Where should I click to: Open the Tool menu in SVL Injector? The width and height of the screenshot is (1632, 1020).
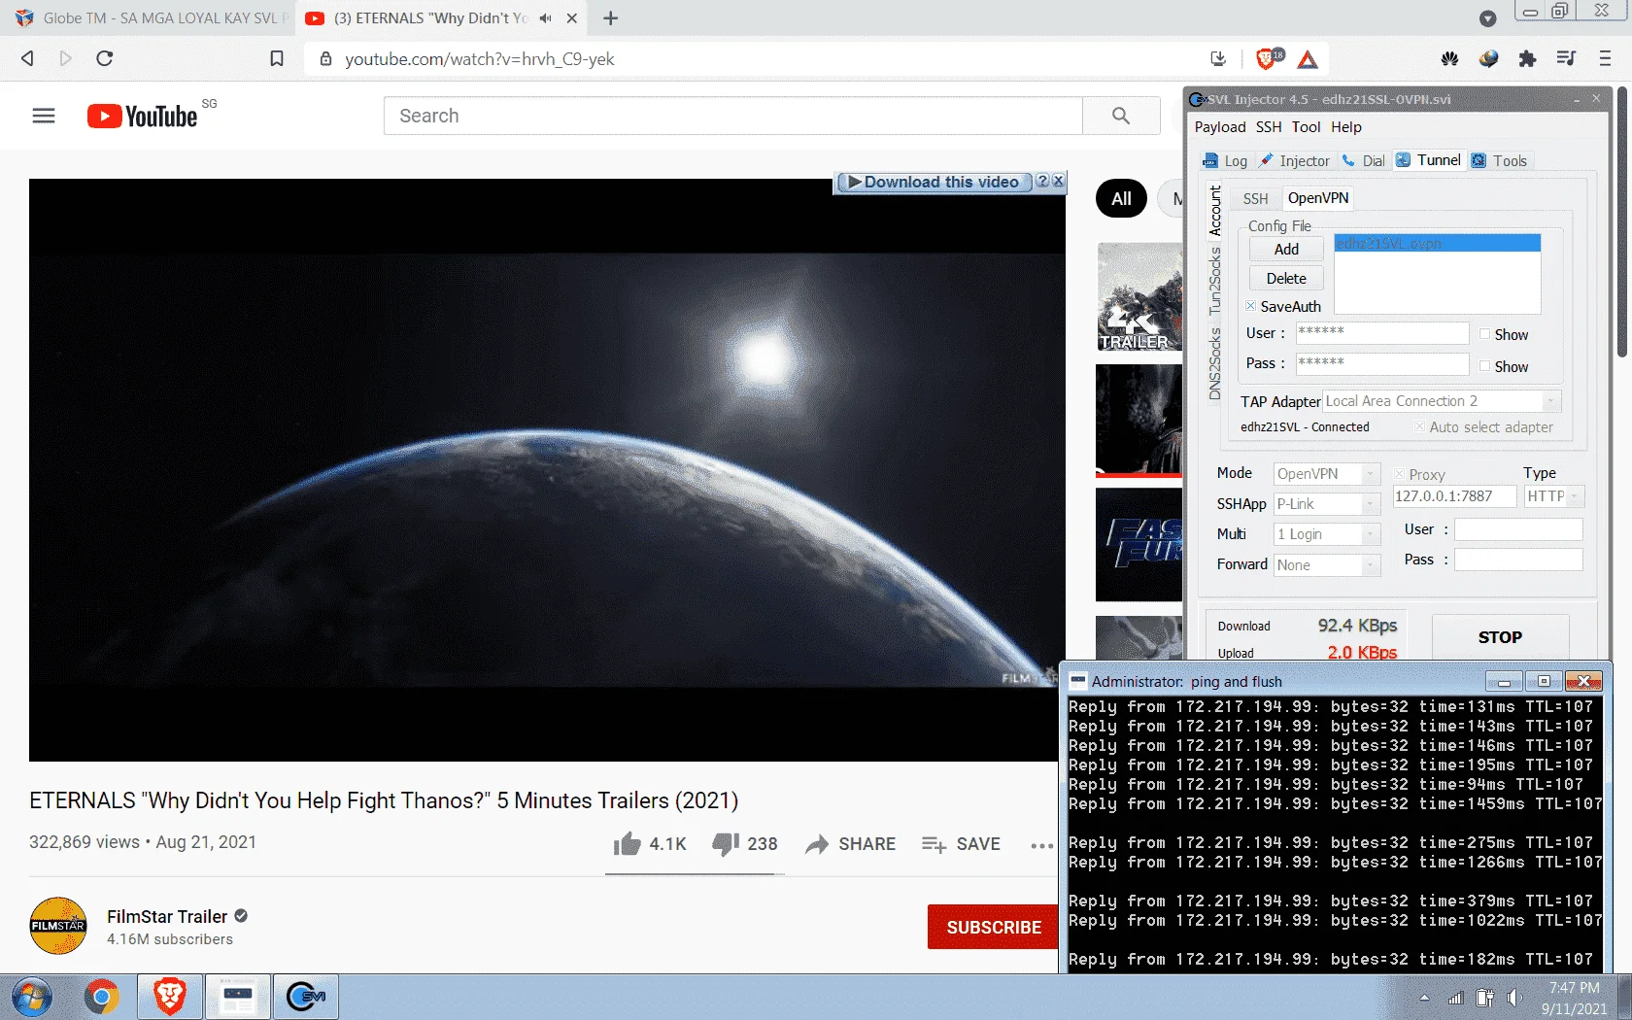click(1306, 127)
